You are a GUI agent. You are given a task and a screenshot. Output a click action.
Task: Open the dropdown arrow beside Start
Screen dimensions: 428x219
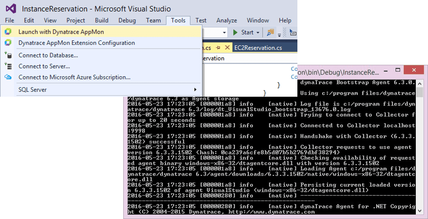coord(257,32)
